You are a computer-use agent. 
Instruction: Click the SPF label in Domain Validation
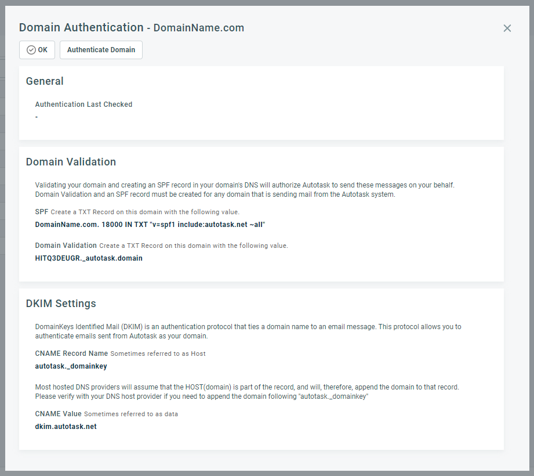pos(42,212)
